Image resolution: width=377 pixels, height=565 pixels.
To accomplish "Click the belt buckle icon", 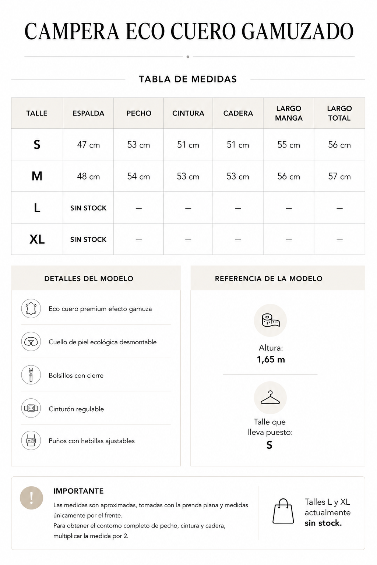I will (31, 408).
